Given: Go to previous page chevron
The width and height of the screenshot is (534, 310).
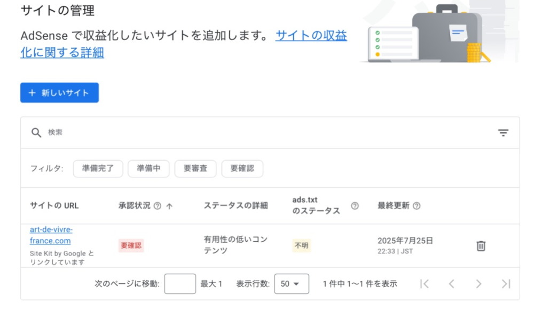Looking at the screenshot, I should pyautogui.click(x=452, y=284).
